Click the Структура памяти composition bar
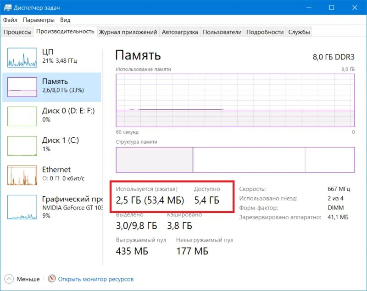The height and width of the screenshot is (291, 367). (x=235, y=160)
